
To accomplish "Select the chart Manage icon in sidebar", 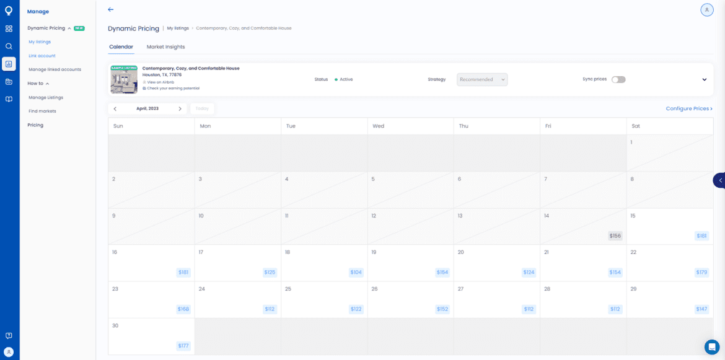I will tap(9, 64).
